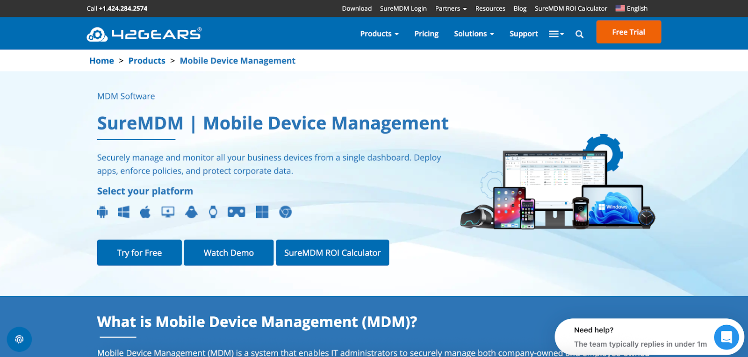748x357 pixels.
Task: Click Mobile Device Management breadcrumb
Action: click(x=237, y=61)
